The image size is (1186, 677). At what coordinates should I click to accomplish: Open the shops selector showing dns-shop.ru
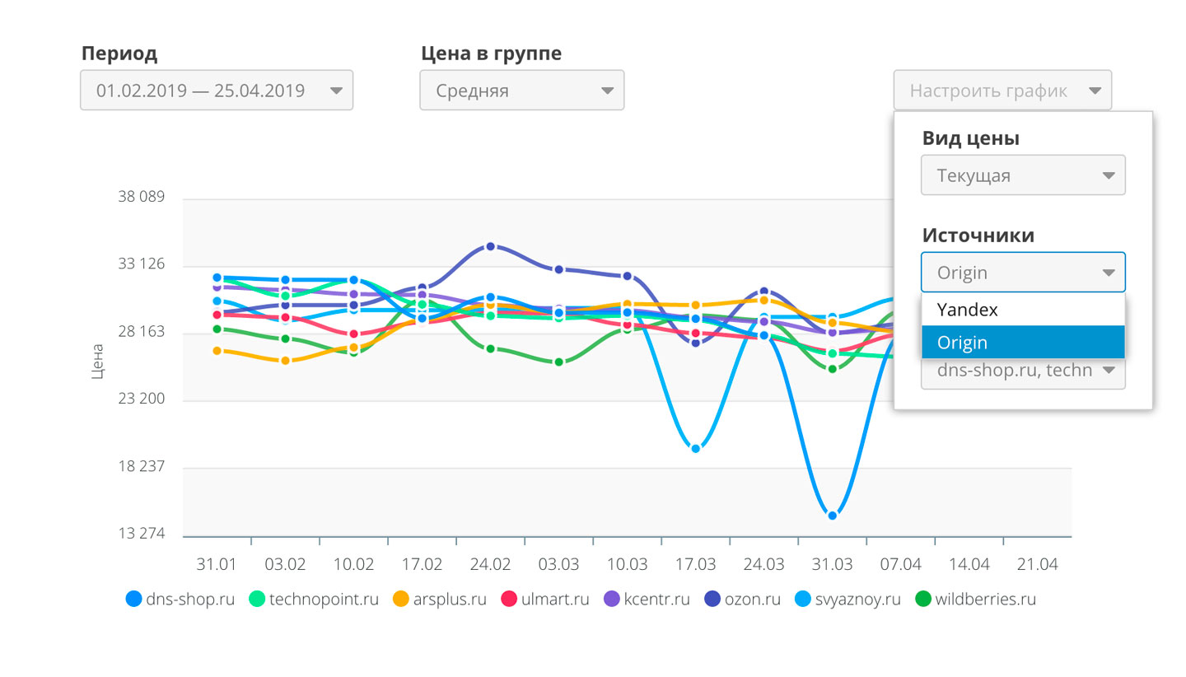1022,371
